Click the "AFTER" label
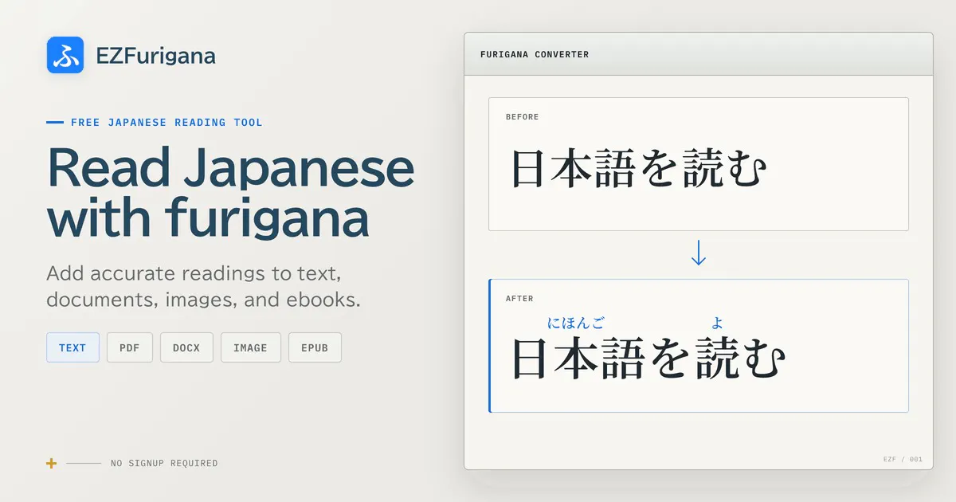 tap(519, 299)
